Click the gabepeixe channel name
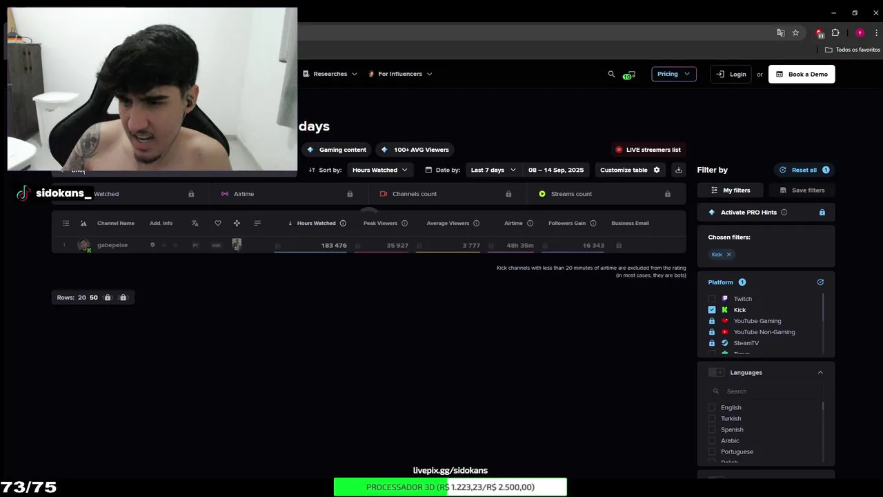 (112, 245)
